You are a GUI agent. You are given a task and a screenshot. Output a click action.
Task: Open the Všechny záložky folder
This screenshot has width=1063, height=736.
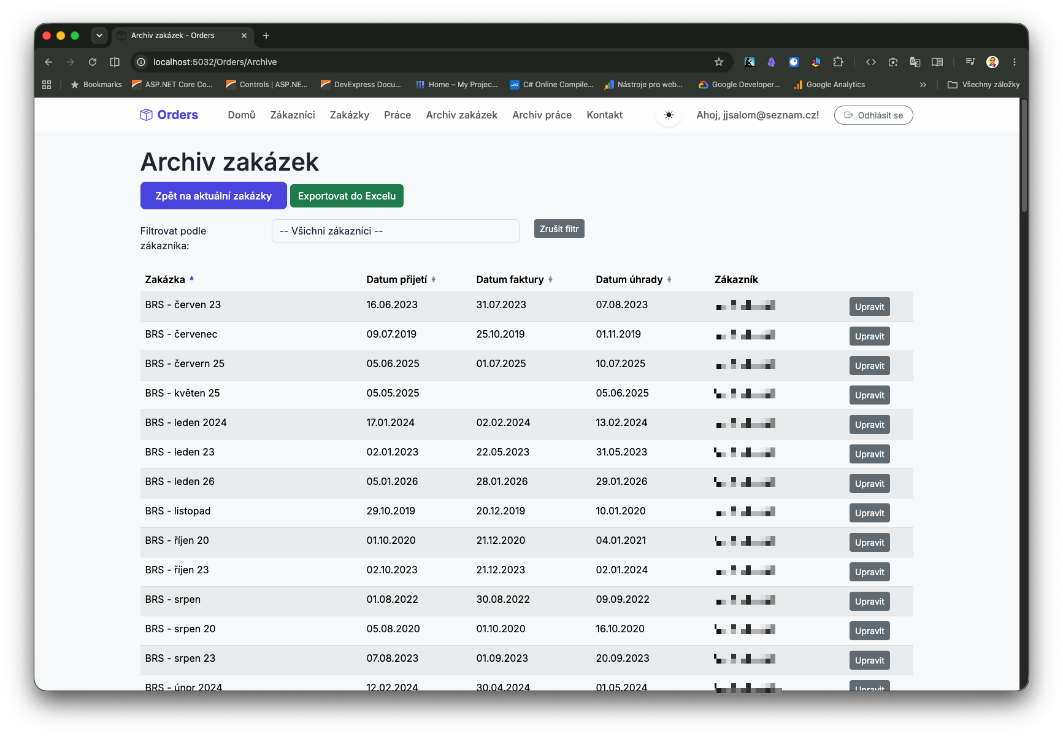click(x=983, y=85)
